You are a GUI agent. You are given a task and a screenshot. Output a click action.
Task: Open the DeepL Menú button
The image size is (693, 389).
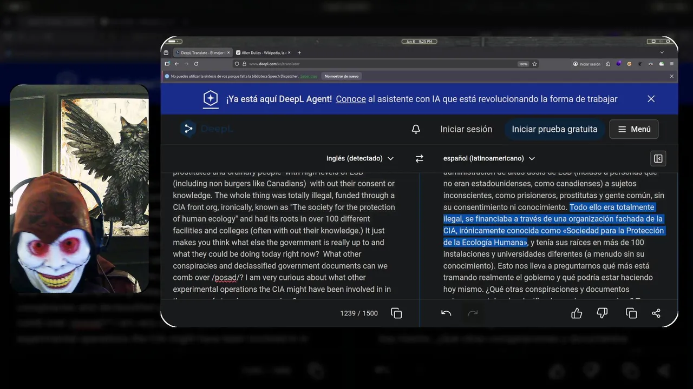coord(634,129)
